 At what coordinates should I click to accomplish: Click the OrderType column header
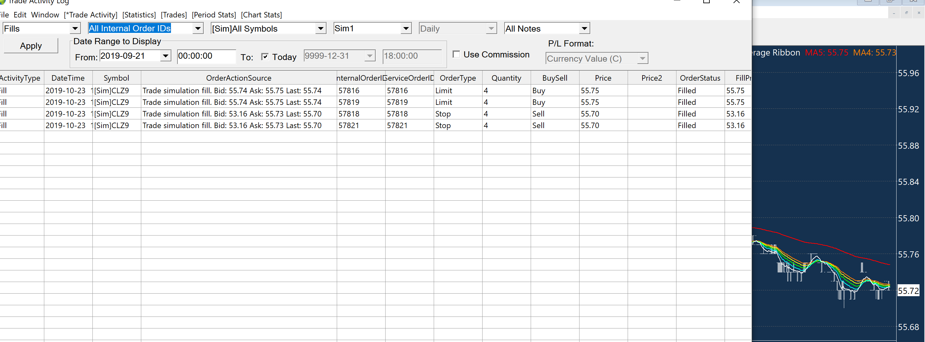coord(458,78)
